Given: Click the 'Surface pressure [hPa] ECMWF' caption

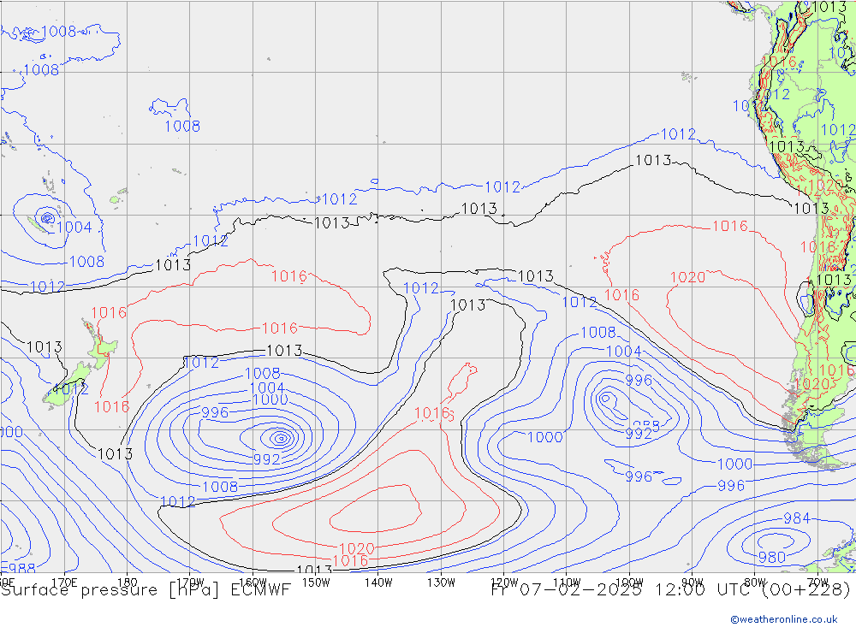Looking at the screenshot, I should tap(146, 590).
